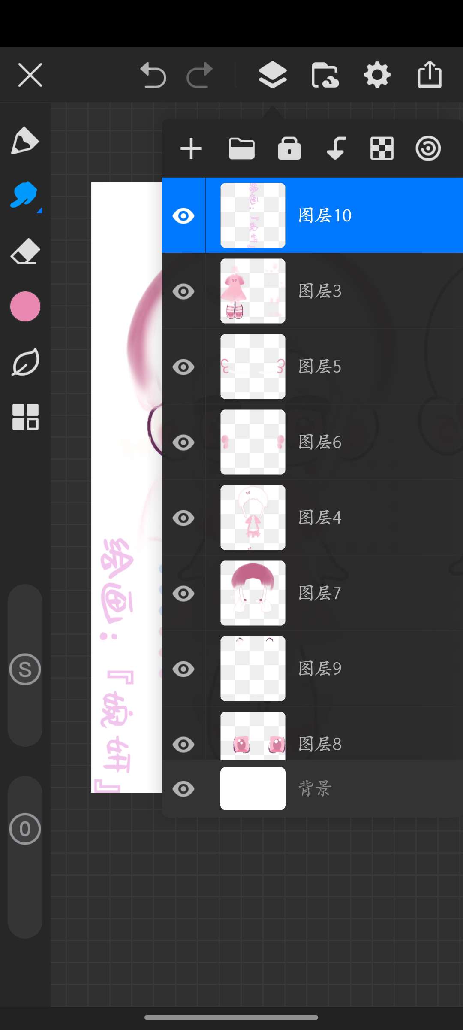Viewport: 463px width, 1030px height.
Task: Open the share export menu
Action: click(430, 75)
